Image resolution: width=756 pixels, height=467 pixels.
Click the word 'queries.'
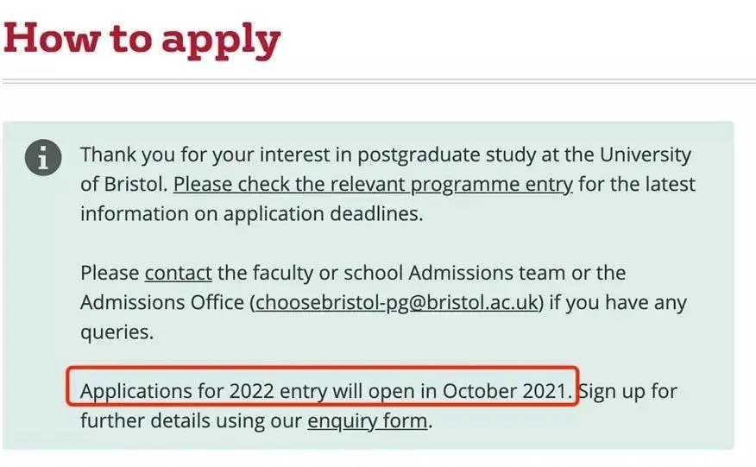coord(117,331)
